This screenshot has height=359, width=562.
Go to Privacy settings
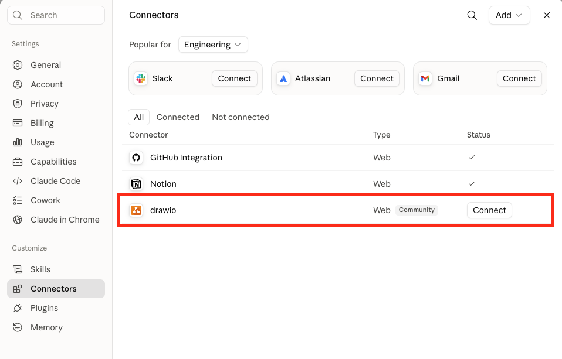[56, 104]
